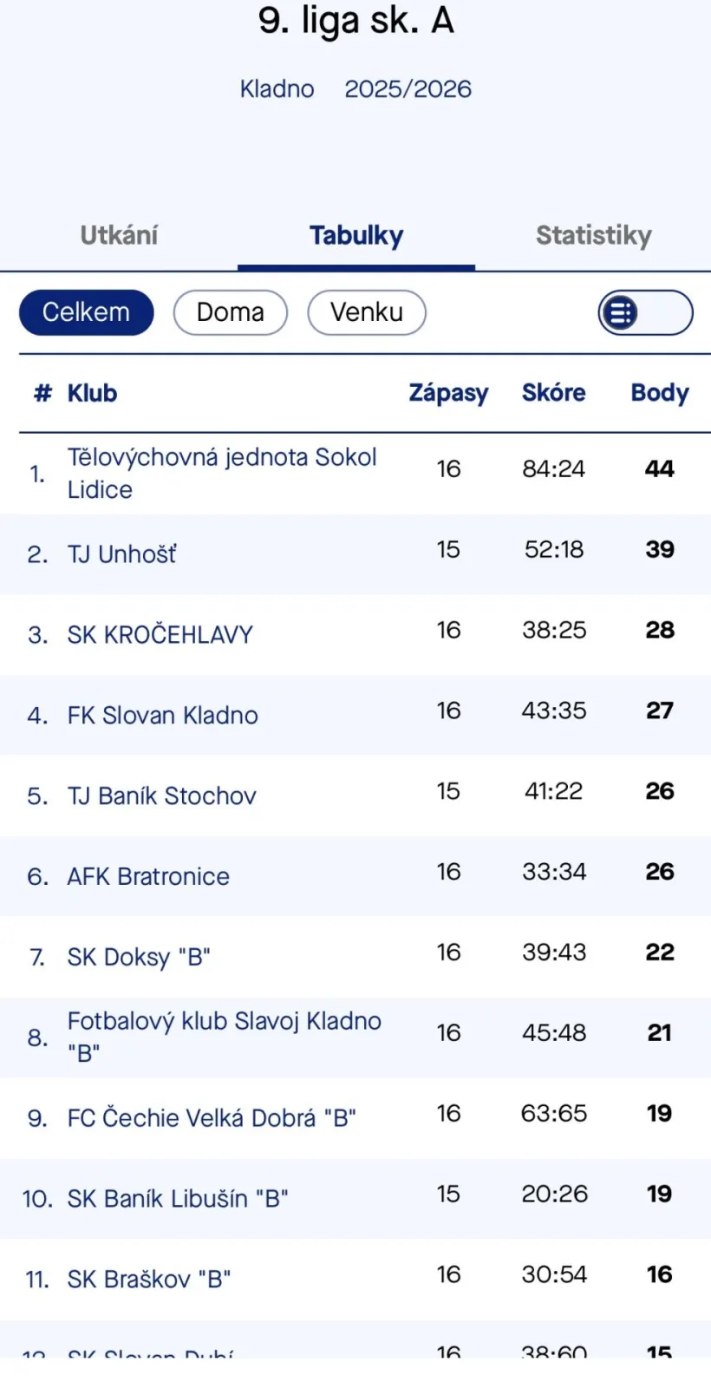Open the 2025/2026 season selector
Screen dimensions: 711x1388
click(408, 88)
